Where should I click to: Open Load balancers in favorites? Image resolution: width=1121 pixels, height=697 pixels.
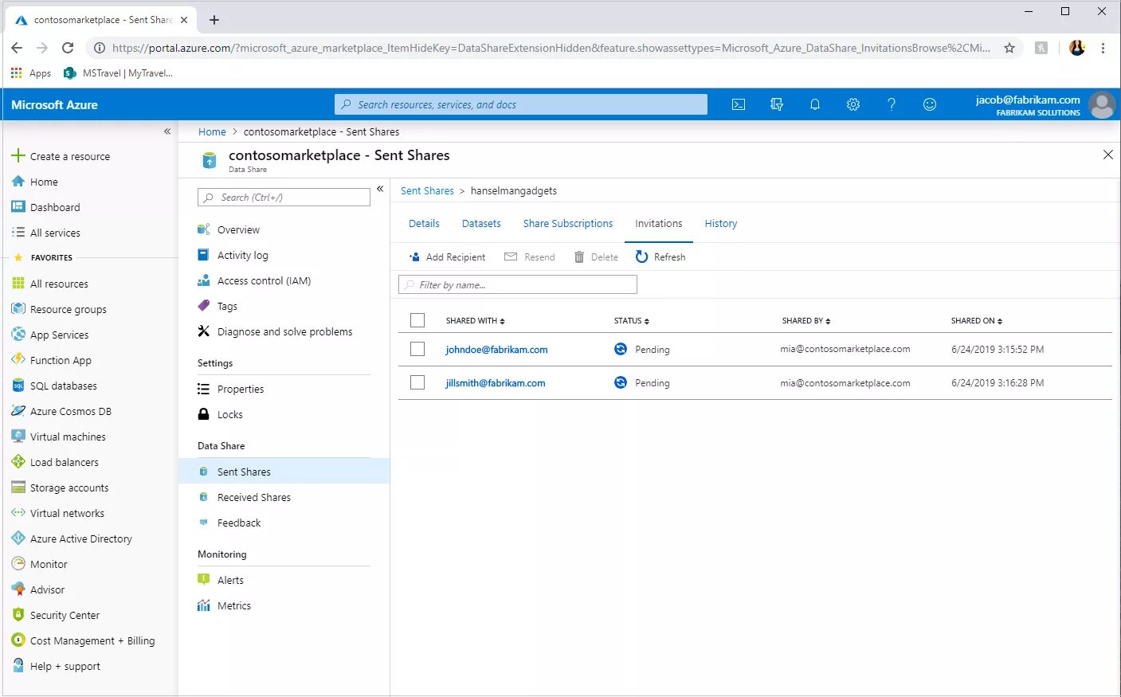point(64,462)
